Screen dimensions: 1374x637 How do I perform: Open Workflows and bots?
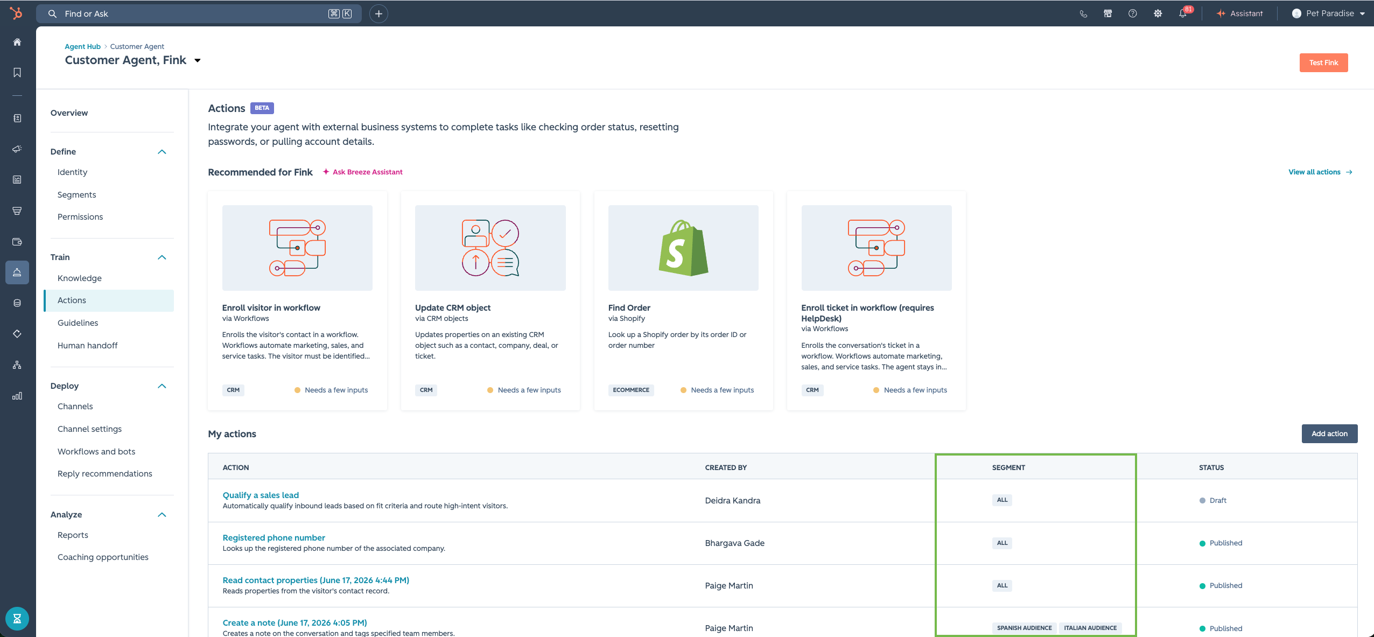[x=96, y=452]
